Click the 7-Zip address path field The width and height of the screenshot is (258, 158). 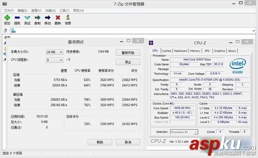(x=133, y=31)
